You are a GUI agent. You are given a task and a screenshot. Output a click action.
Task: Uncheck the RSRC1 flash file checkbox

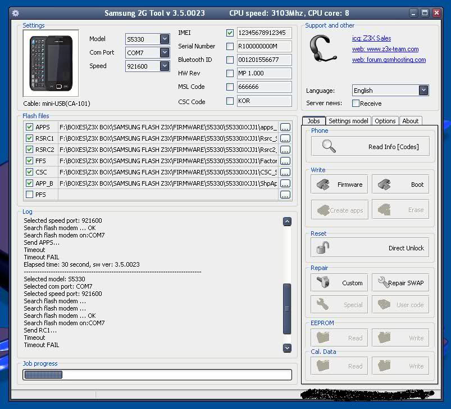[x=29, y=138]
